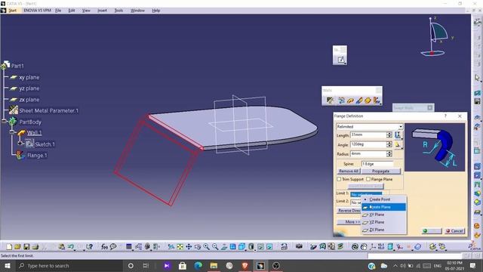Click the Propagate button

click(x=380, y=171)
